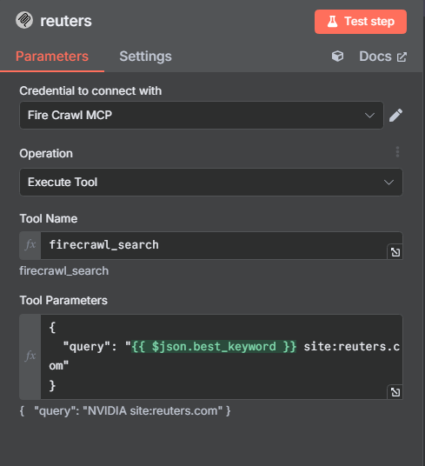
Task: Open the Fire Crawl MCP credential dropdown
Action: [x=202, y=115]
